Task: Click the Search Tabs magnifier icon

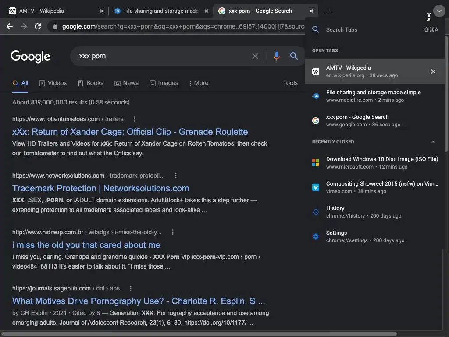Action: click(x=316, y=29)
